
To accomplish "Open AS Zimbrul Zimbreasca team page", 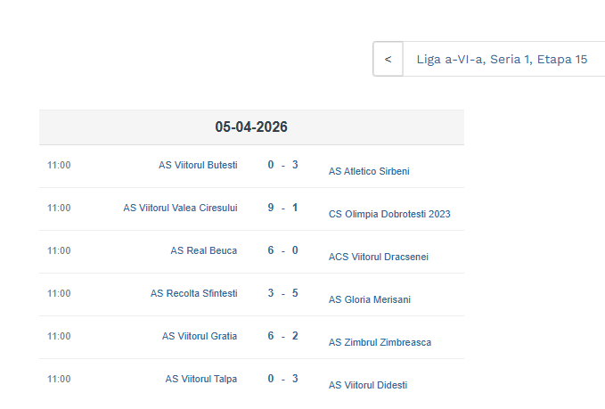I will 380,342.
